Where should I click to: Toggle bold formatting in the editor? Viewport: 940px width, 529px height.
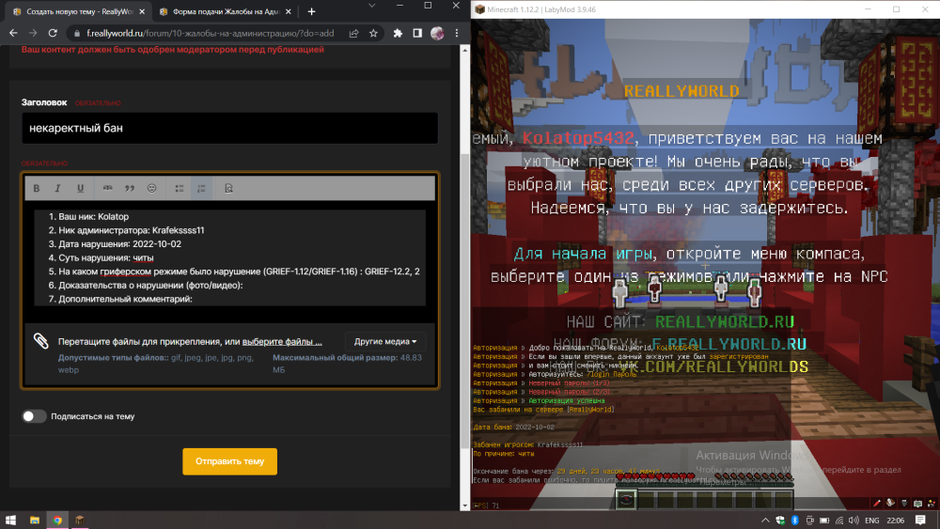(37, 188)
